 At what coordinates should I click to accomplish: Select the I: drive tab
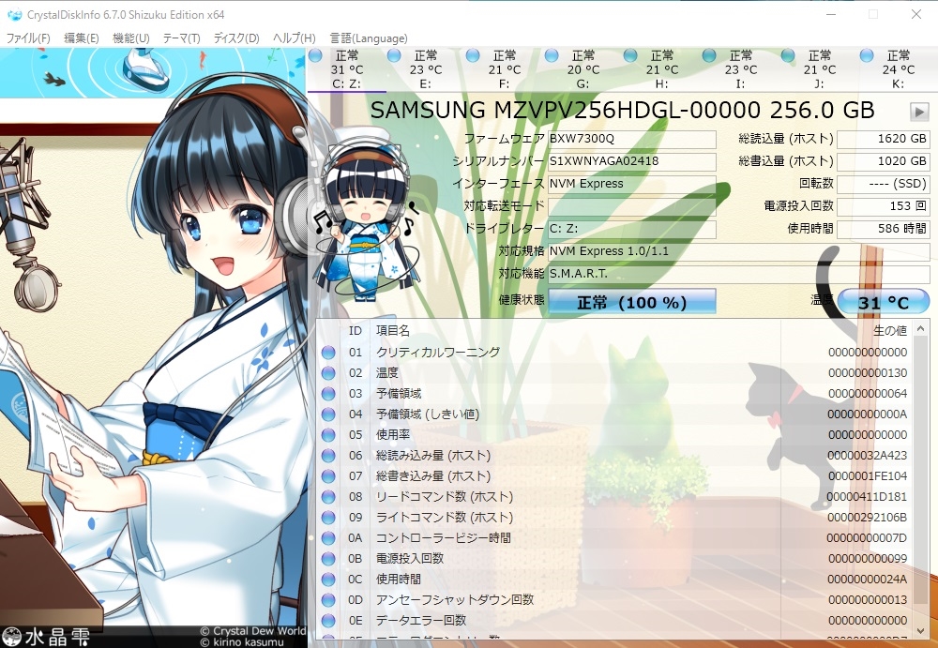point(741,69)
